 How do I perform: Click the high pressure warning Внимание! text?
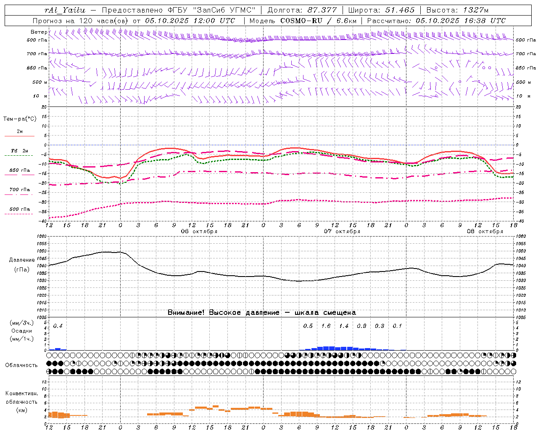(262, 313)
